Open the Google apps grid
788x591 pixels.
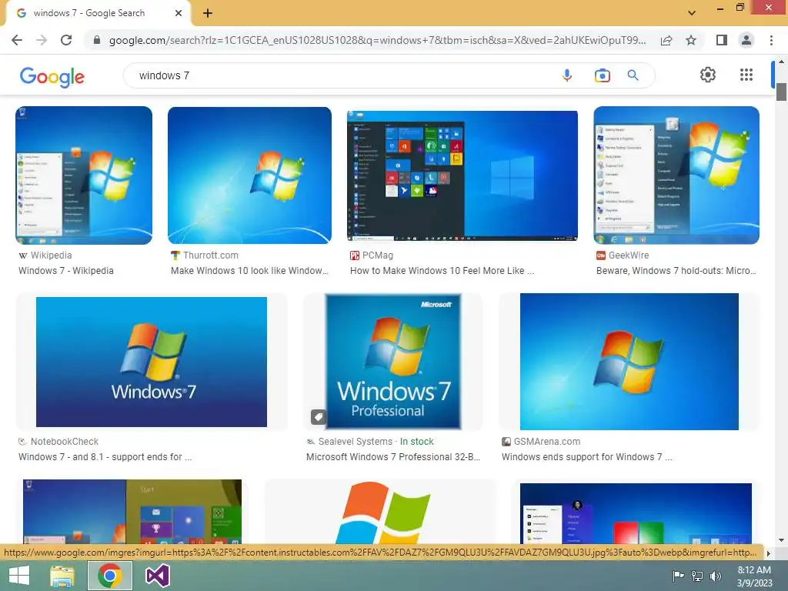746,75
